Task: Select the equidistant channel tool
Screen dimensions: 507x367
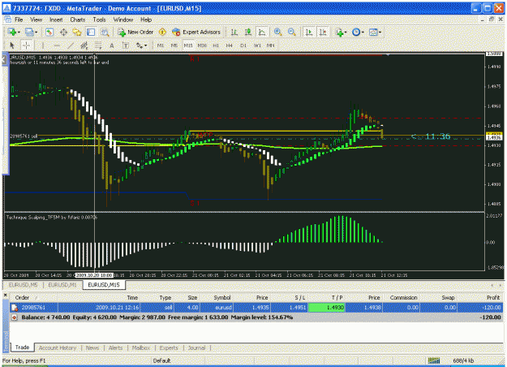Action: tap(84, 45)
